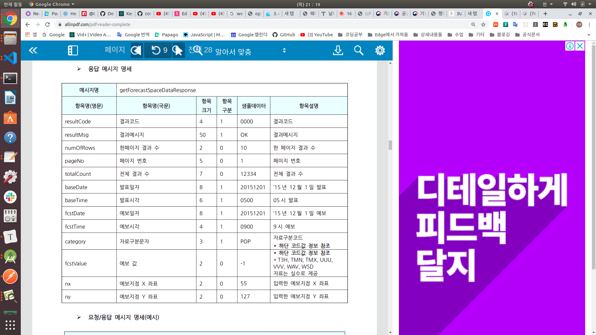Toggle the PDF sidebar panel

73,50
